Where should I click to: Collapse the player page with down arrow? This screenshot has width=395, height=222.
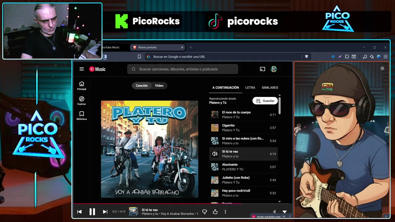pyautogui.click(x=285, y=212)
